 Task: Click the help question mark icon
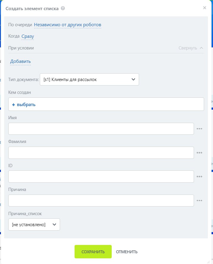click(63, 8)
